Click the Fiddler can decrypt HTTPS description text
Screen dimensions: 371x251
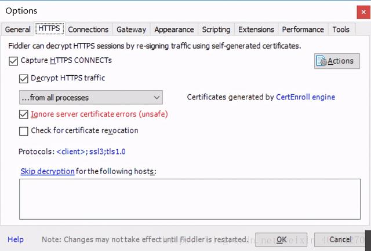(155, 46)
